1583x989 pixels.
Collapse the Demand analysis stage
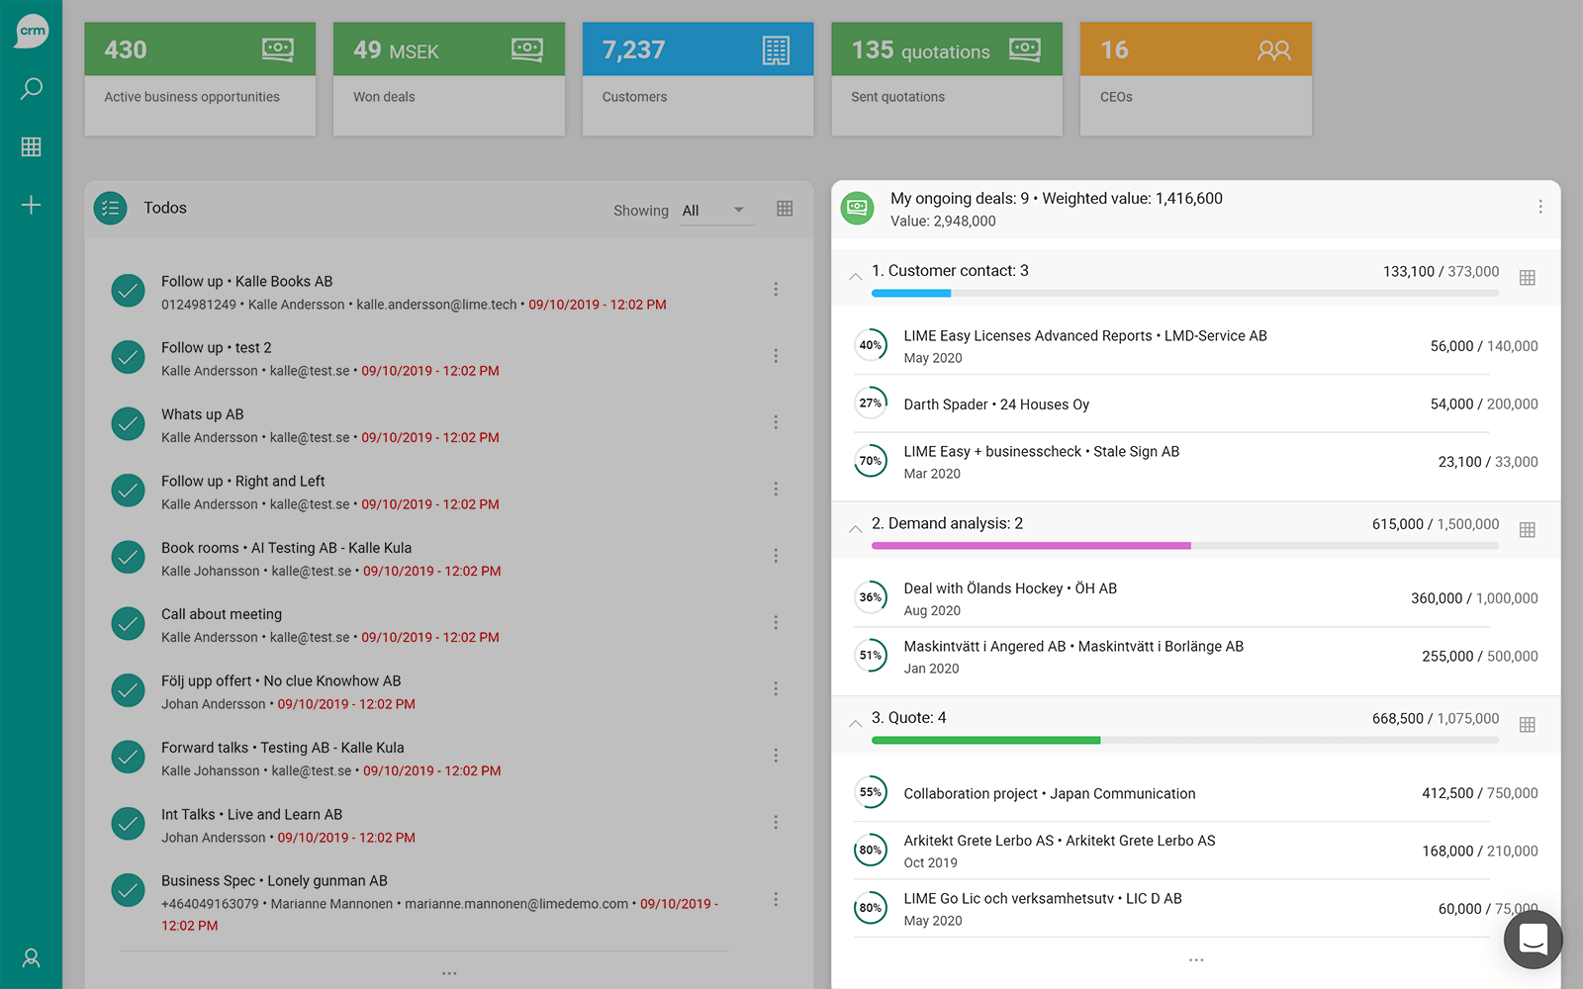click(855, 529)
